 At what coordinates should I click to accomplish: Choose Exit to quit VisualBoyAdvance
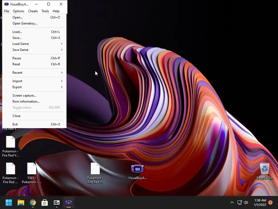(x=34, y=124)
